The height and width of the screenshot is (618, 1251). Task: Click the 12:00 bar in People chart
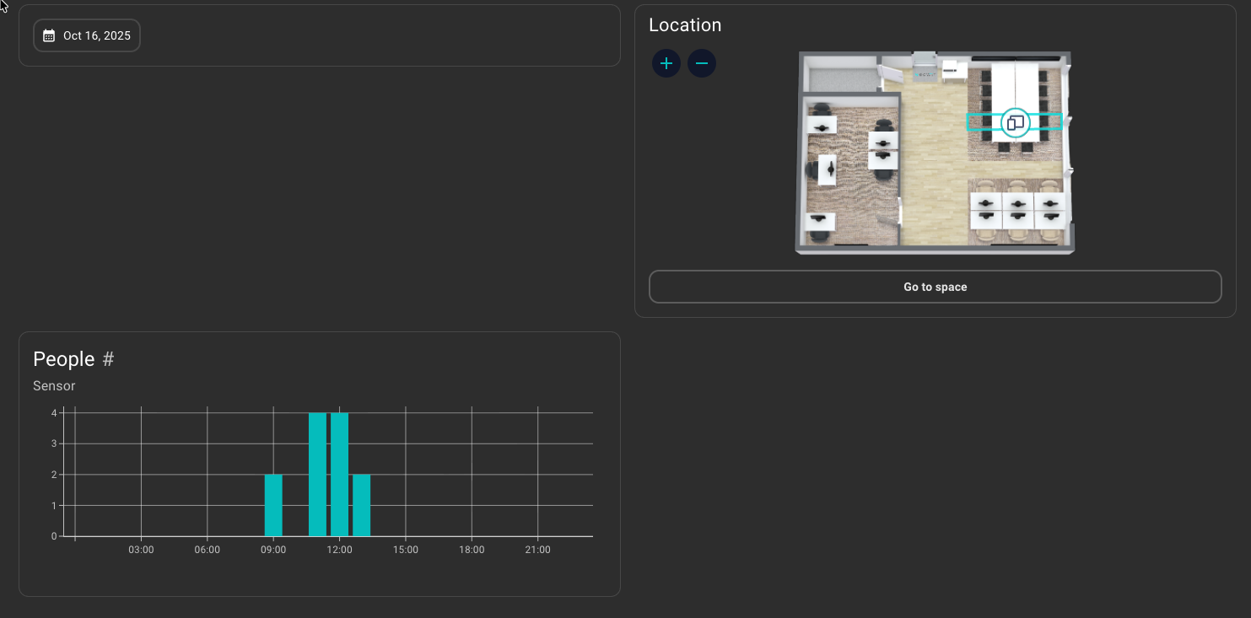tap(339, 474)
